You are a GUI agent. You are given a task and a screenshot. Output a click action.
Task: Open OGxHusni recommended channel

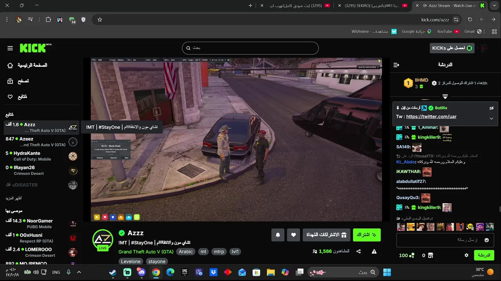[x=41, y=238]
